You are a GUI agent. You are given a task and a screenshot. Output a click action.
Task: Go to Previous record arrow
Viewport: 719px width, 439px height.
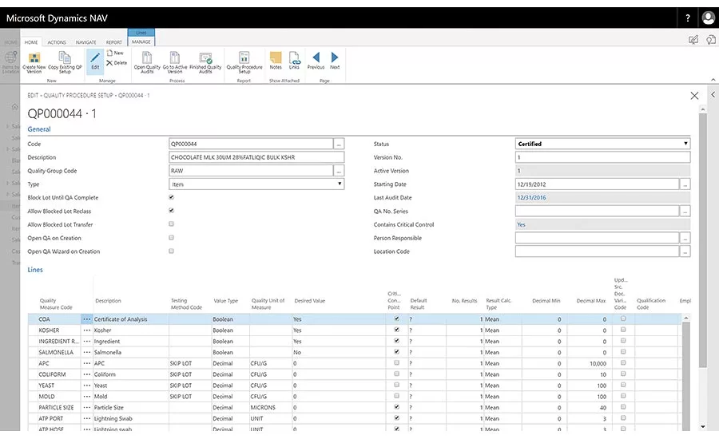pos(316,57)
